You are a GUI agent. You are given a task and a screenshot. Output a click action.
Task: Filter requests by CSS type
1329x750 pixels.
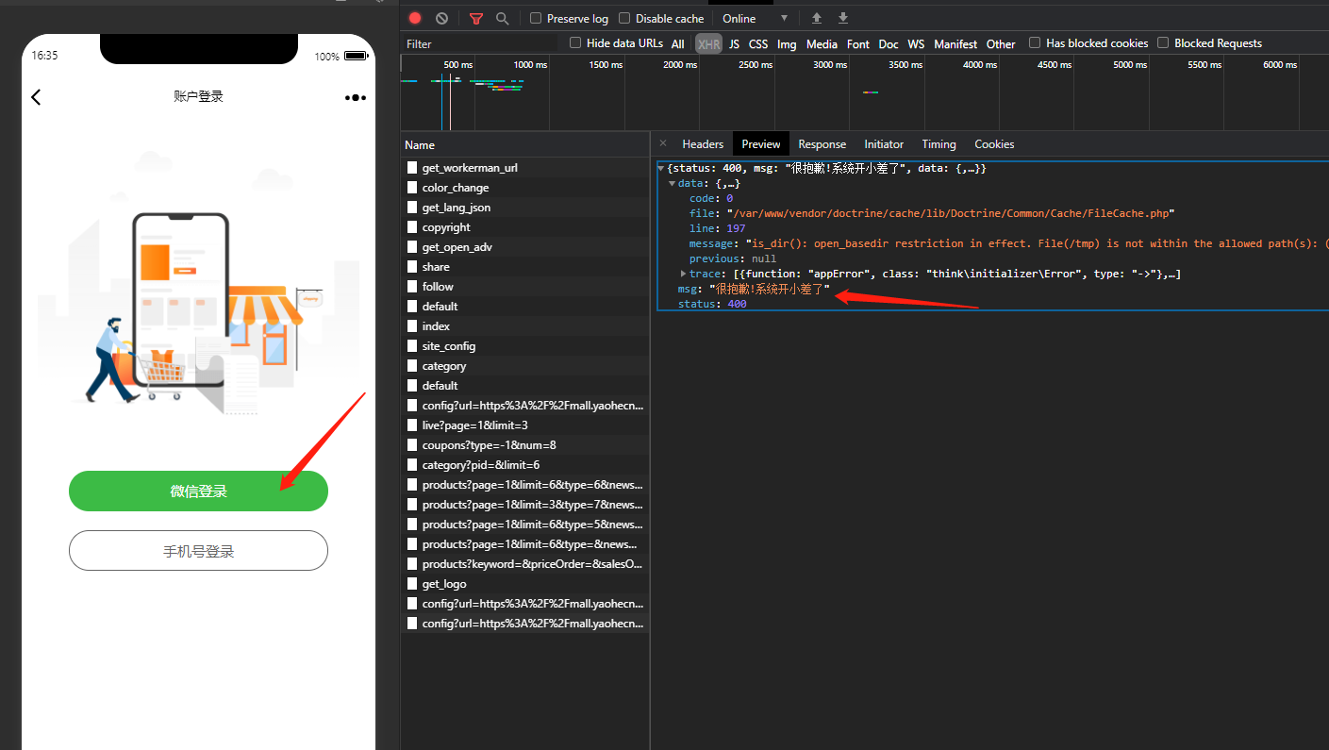coord(758,43)
